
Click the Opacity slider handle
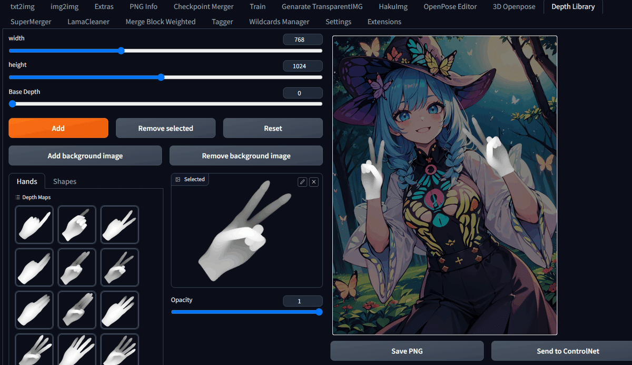[319, 312]
